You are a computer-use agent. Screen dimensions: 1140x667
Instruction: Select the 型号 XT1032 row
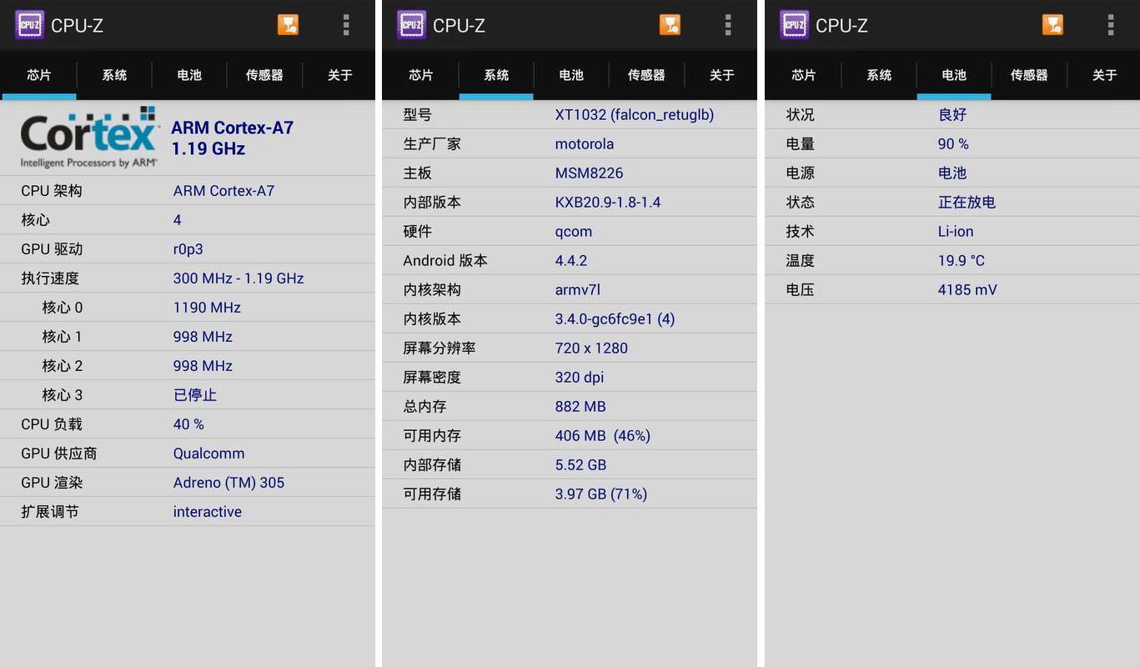(x=570, y=115)
